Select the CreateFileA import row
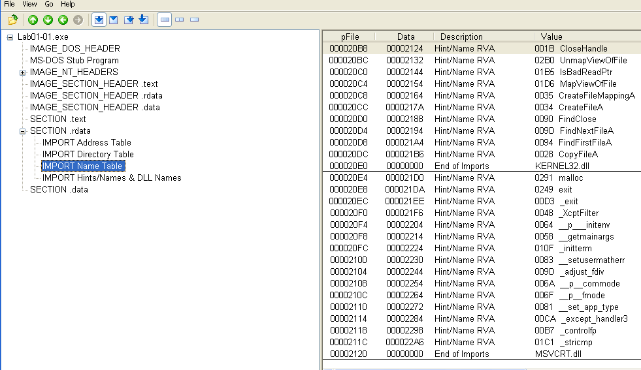This screenshot has width=641, height=370. point(480,107)
